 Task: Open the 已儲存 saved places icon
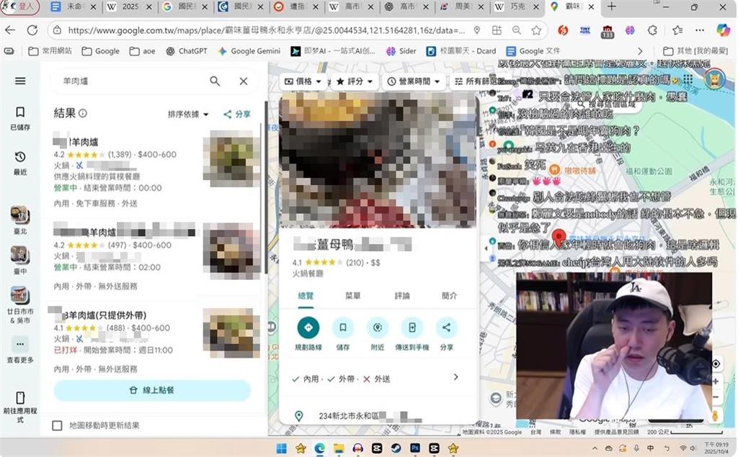[x=20, y=117]
